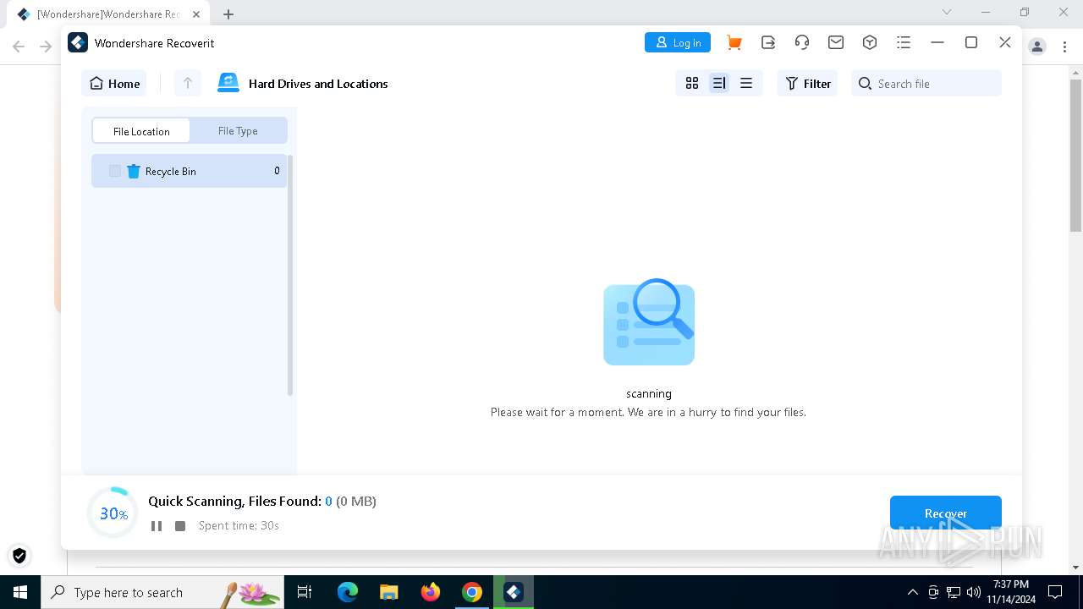Open File Explorer from taskbar

pos(388,592)
